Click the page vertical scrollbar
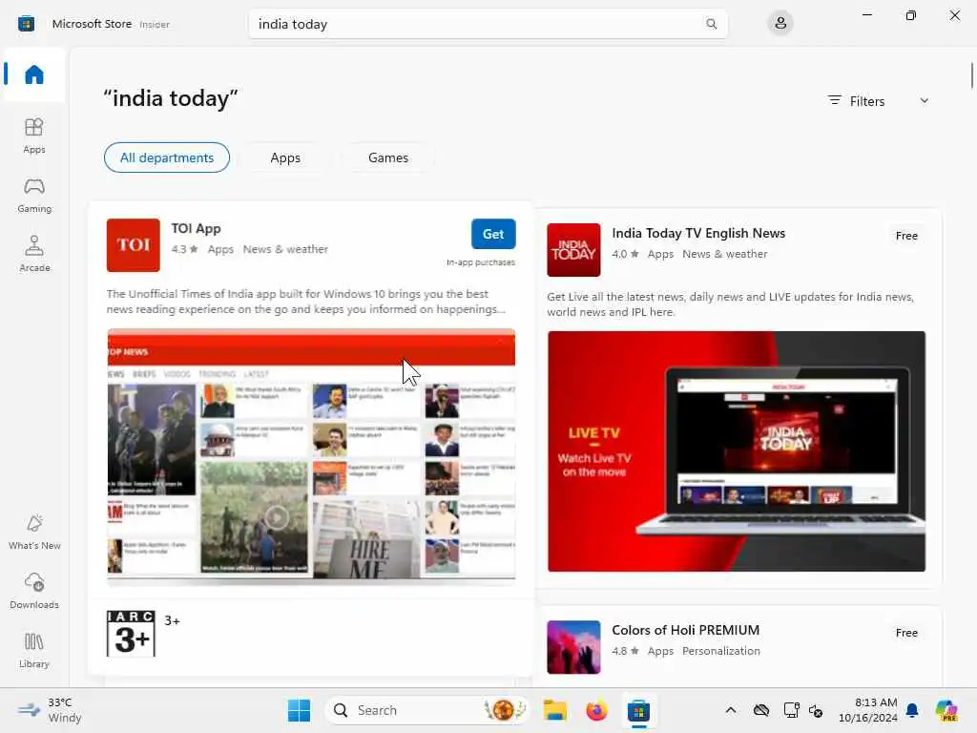This screenshot has height=733, width=977. [971, 75]
